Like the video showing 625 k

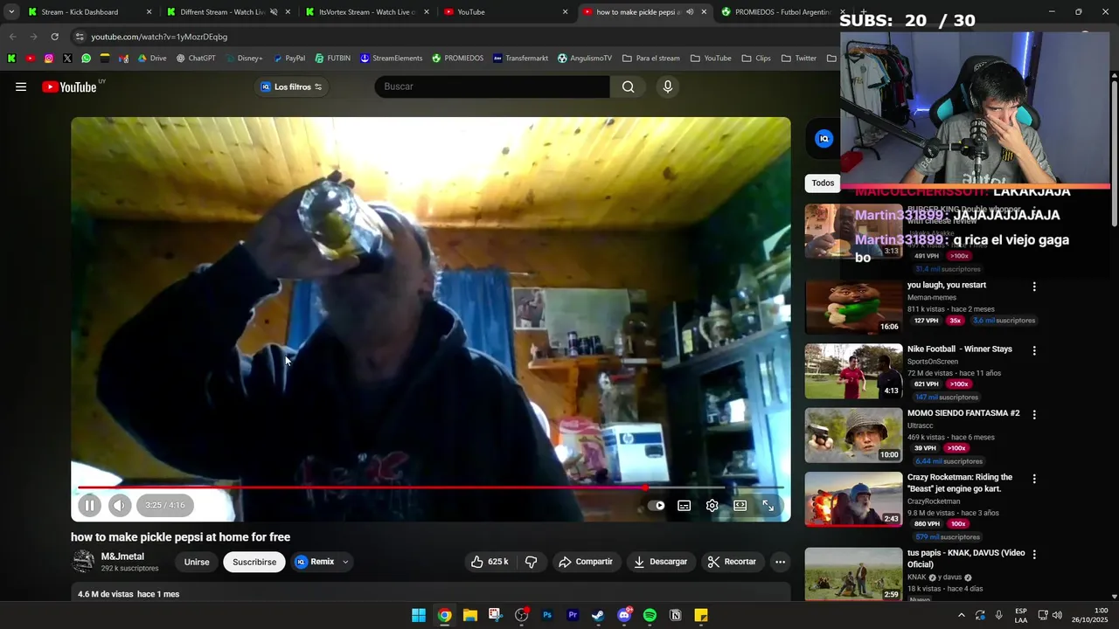point(490,562)
